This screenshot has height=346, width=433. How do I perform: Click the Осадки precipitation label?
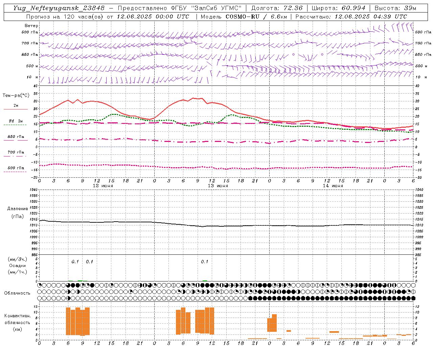tap(18, 266)
